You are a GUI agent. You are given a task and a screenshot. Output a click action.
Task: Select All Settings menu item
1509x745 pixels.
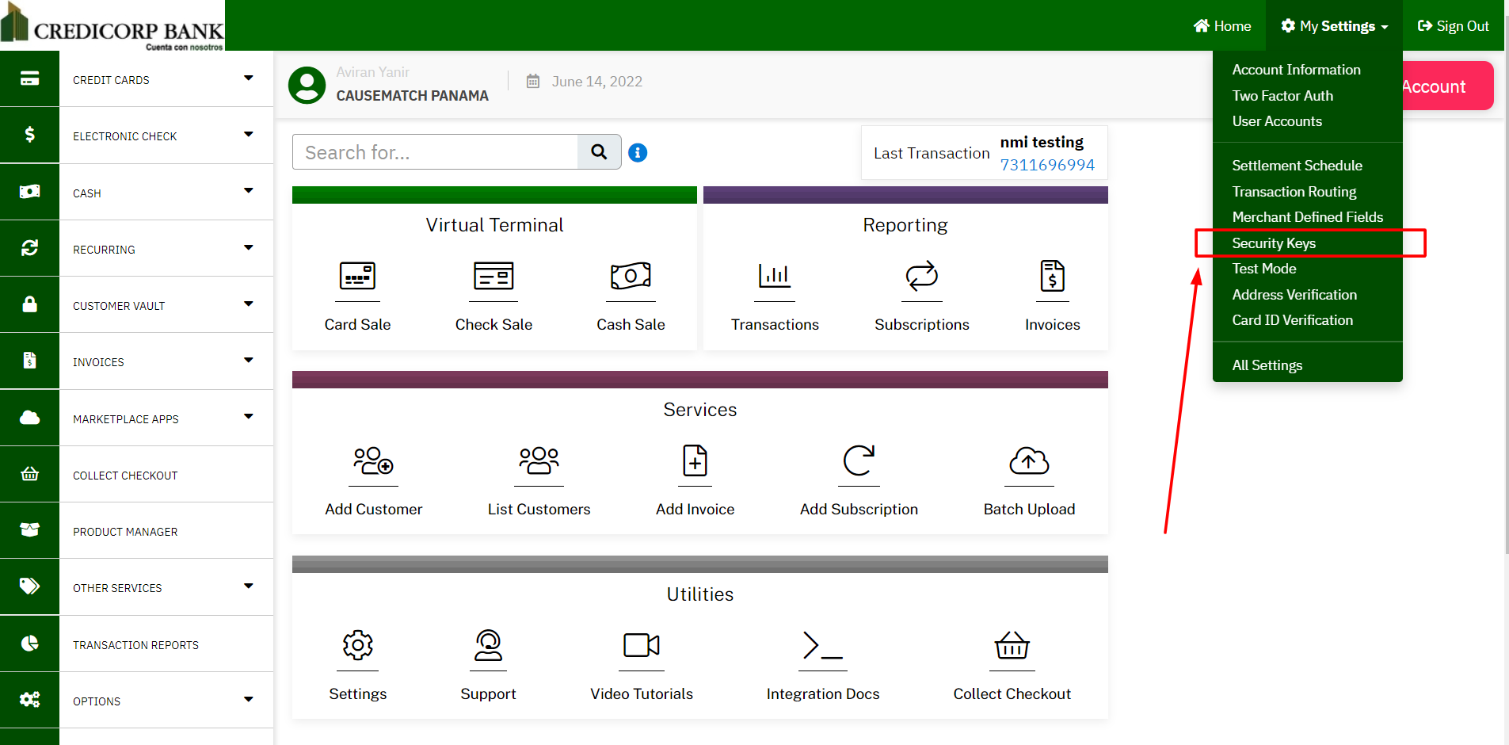1267,365
